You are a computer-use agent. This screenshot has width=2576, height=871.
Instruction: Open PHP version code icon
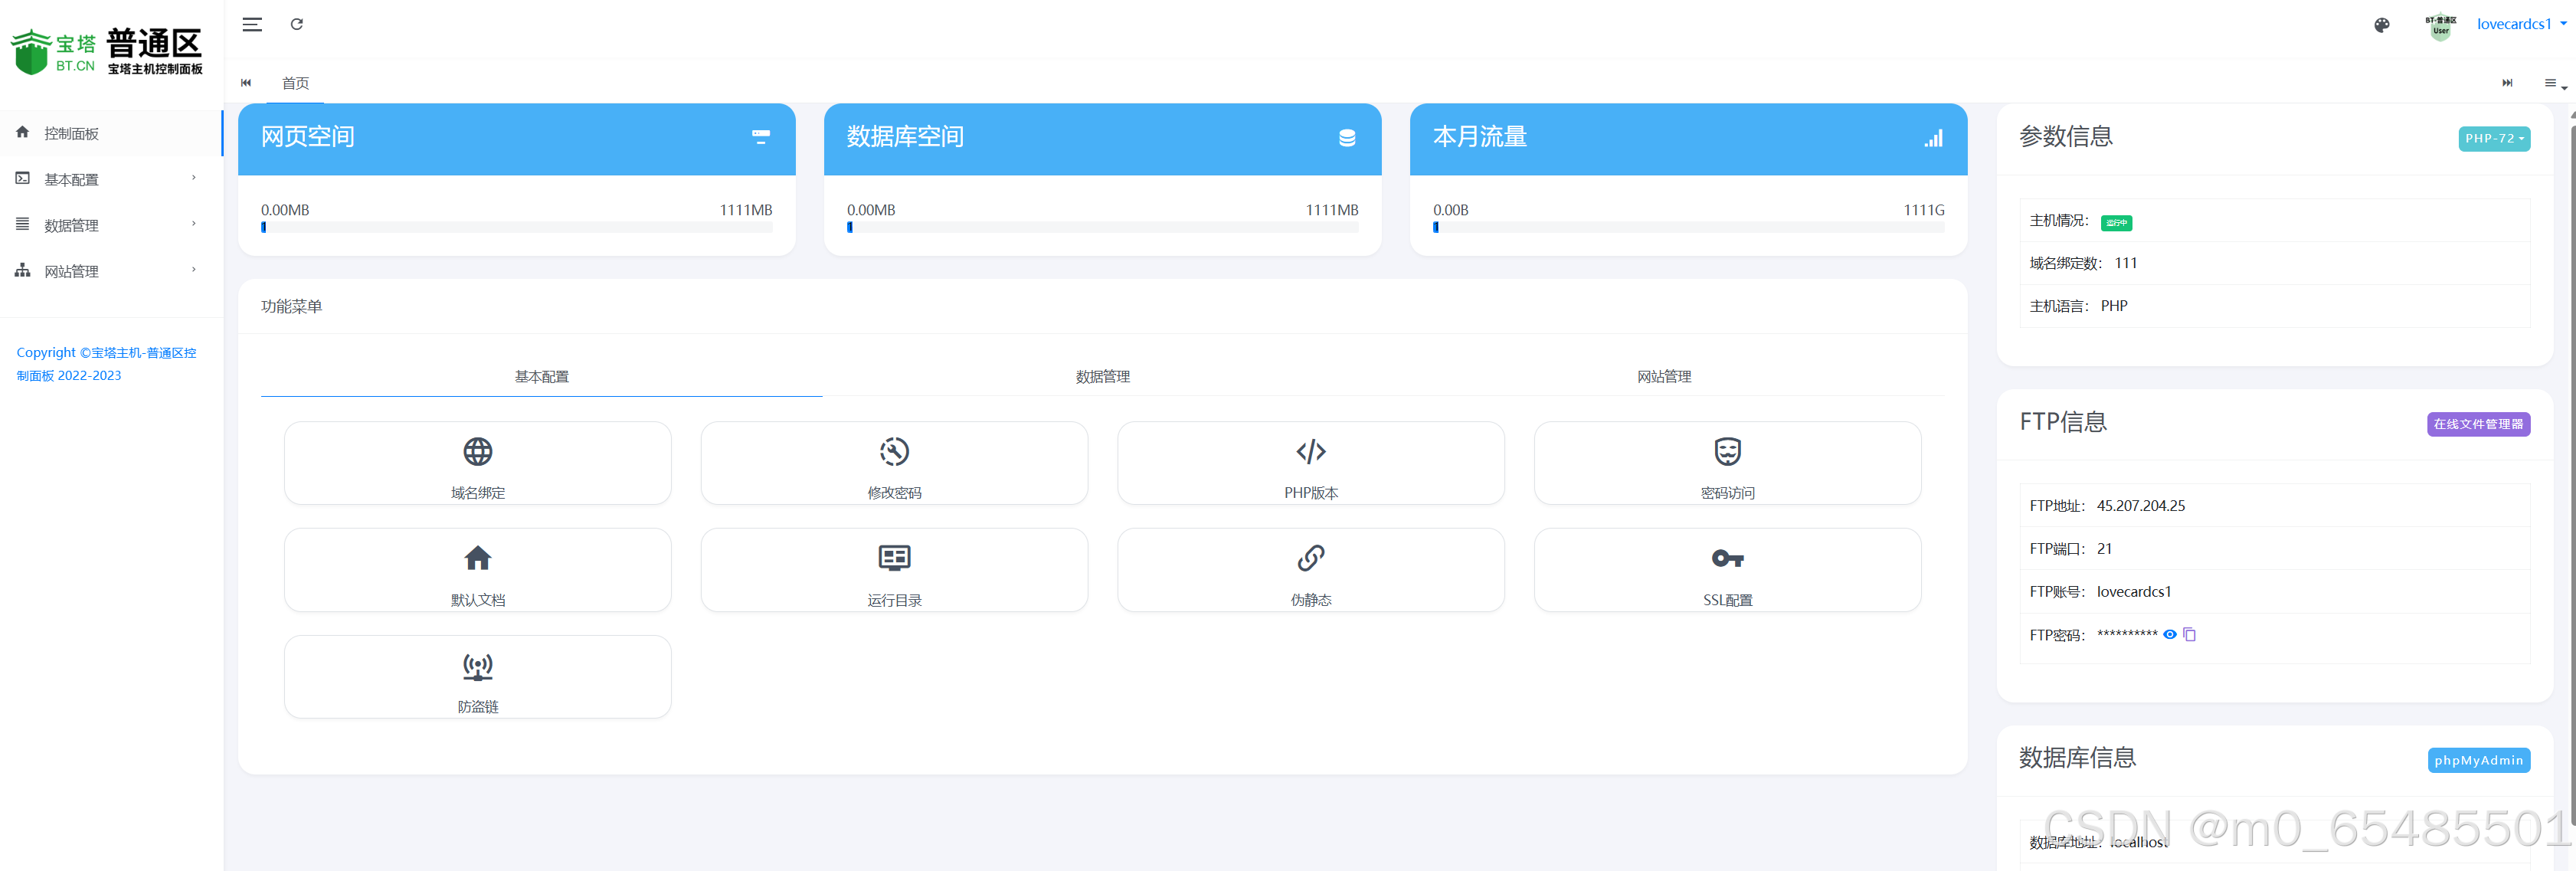pos(1310,452)
